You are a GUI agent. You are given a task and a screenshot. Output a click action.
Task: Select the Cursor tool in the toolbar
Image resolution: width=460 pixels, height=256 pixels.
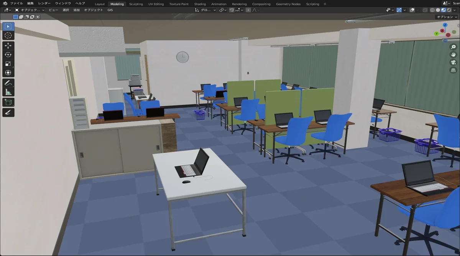8,36
